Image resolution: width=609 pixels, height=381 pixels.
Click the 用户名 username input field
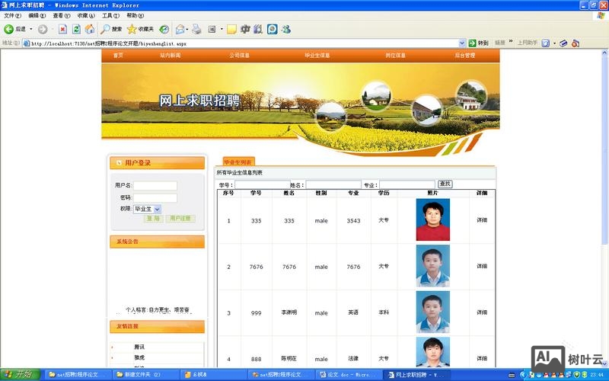(155, 185)
